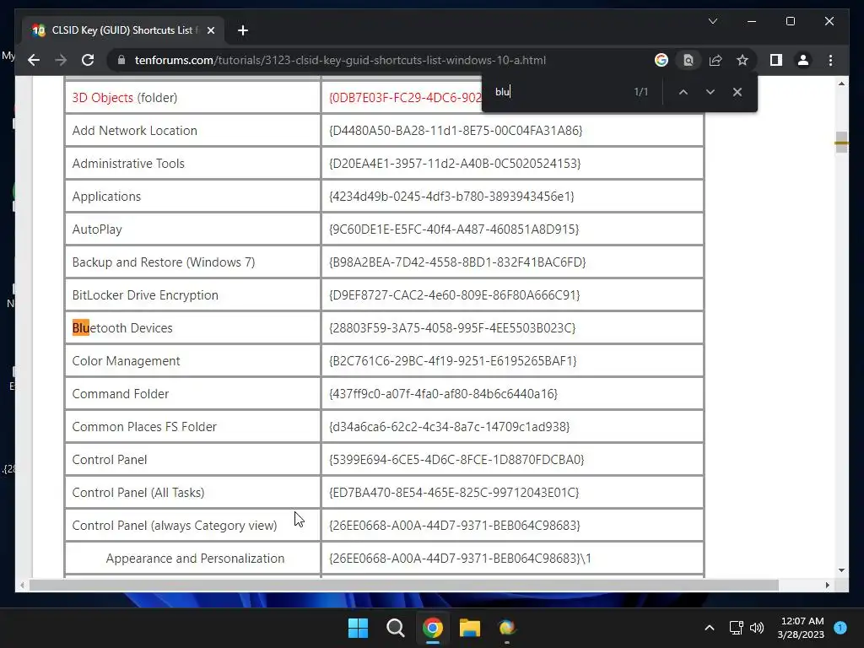Viewport: 864px width, 648px height.
Task: Click 'Appearance and Personalization' cell
Action: pos(192,559)
